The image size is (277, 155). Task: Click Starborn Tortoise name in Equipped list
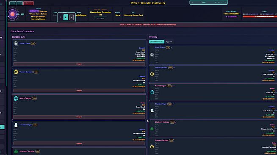point(27,151)
